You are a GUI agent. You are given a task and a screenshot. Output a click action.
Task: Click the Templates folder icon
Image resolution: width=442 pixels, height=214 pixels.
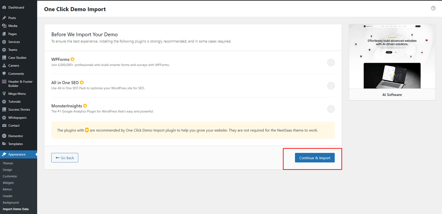(4, 144)
